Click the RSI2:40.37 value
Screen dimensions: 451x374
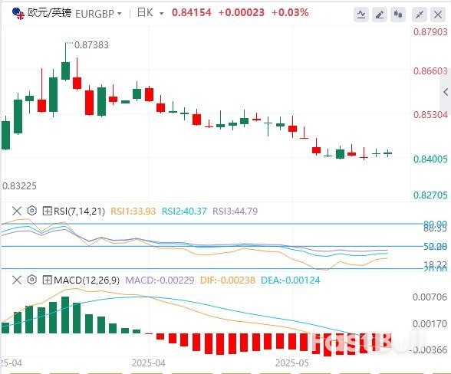[184, 212]
